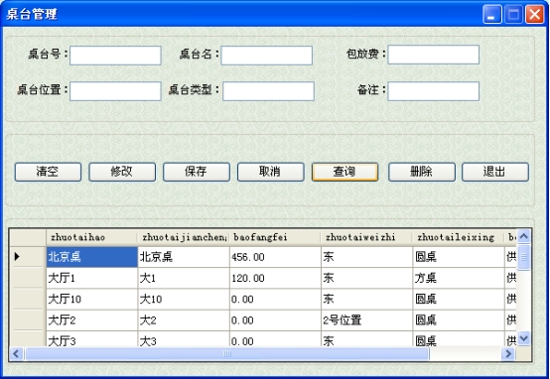Viewport: 550px width, 379px height.
Task: Click the row header of 大厅1 row
Action: click(x=28, y=279)
